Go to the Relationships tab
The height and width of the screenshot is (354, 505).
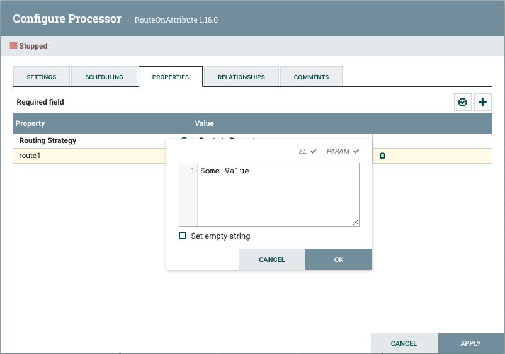[x=241, y=77]
